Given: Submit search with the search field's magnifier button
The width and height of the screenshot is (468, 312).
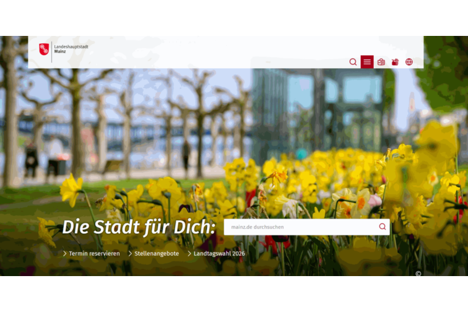Looking at the screenshot, I should coord(383,227).
